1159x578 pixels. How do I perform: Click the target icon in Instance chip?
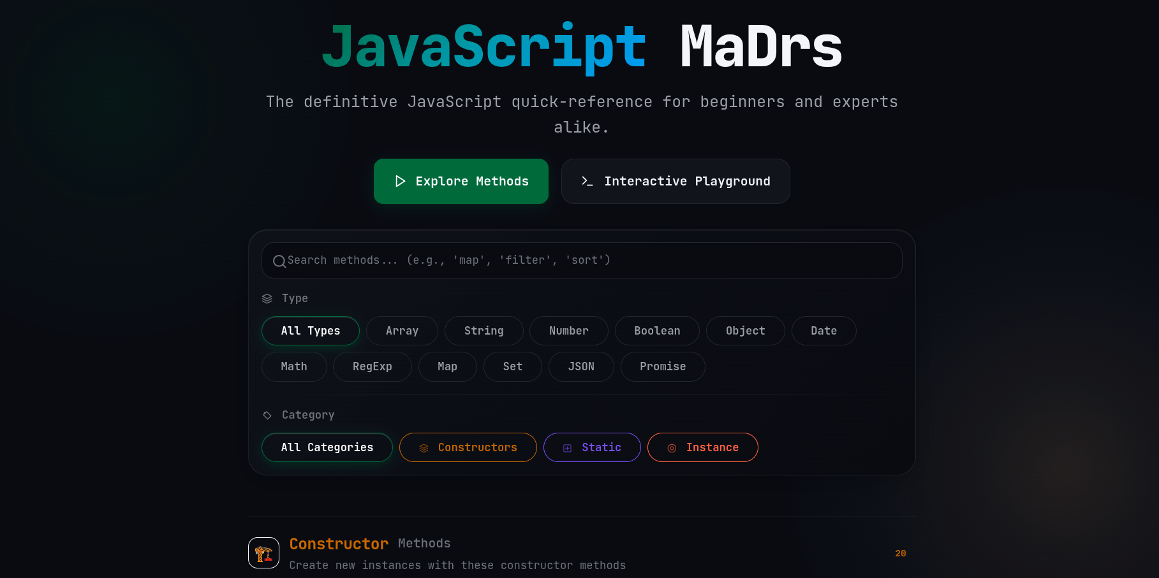point(672,448)
